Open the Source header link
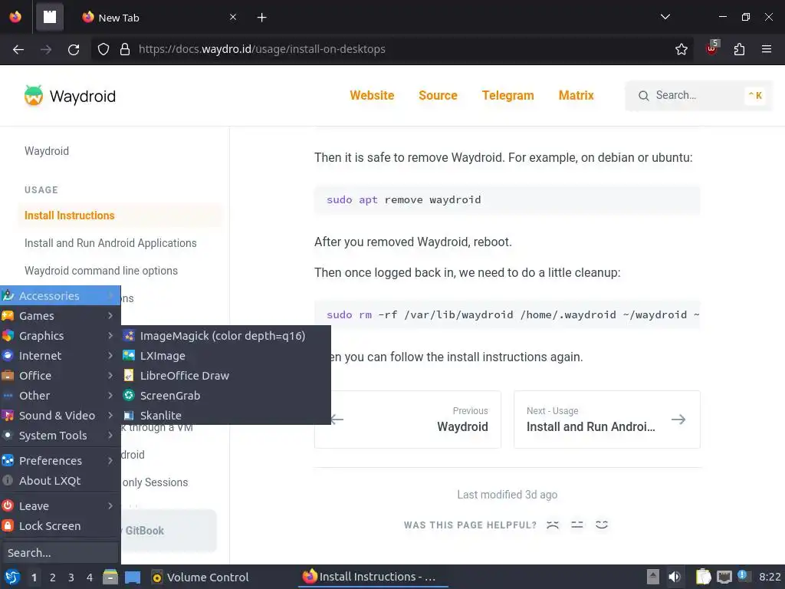Screen dimensions: 785x589 pyautogui.click(x=438, y=95)
